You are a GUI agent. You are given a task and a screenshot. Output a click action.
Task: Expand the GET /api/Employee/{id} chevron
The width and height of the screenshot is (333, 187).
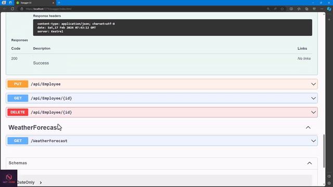(x=313, y=98)
